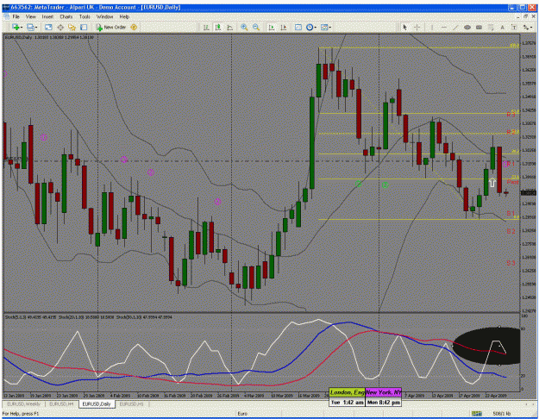Viewport: 539px width, 419px height.
Task: Select the Bar Chart type icon
Action: tap(206, 27)
